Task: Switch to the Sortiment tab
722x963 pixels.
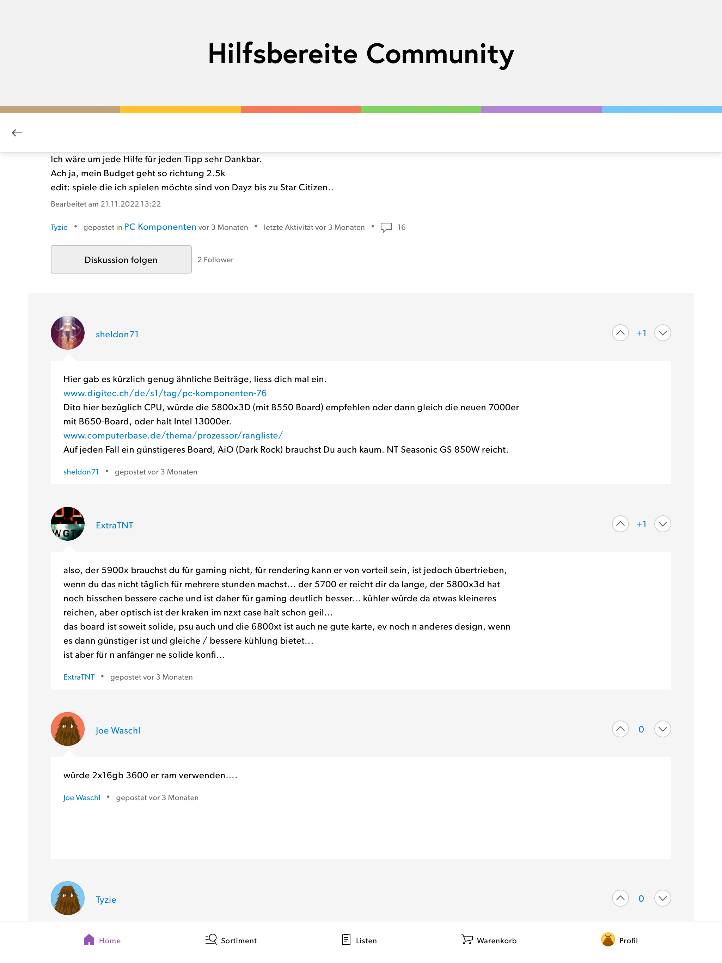Action: pyautogui.click(x=231, y=940)
